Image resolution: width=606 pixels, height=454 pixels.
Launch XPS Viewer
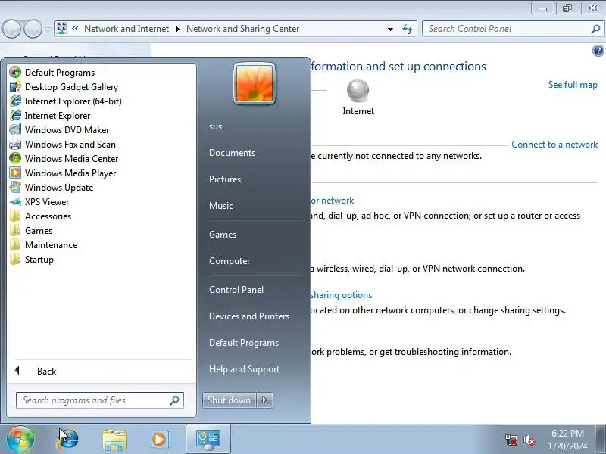[x=39, y=202]
